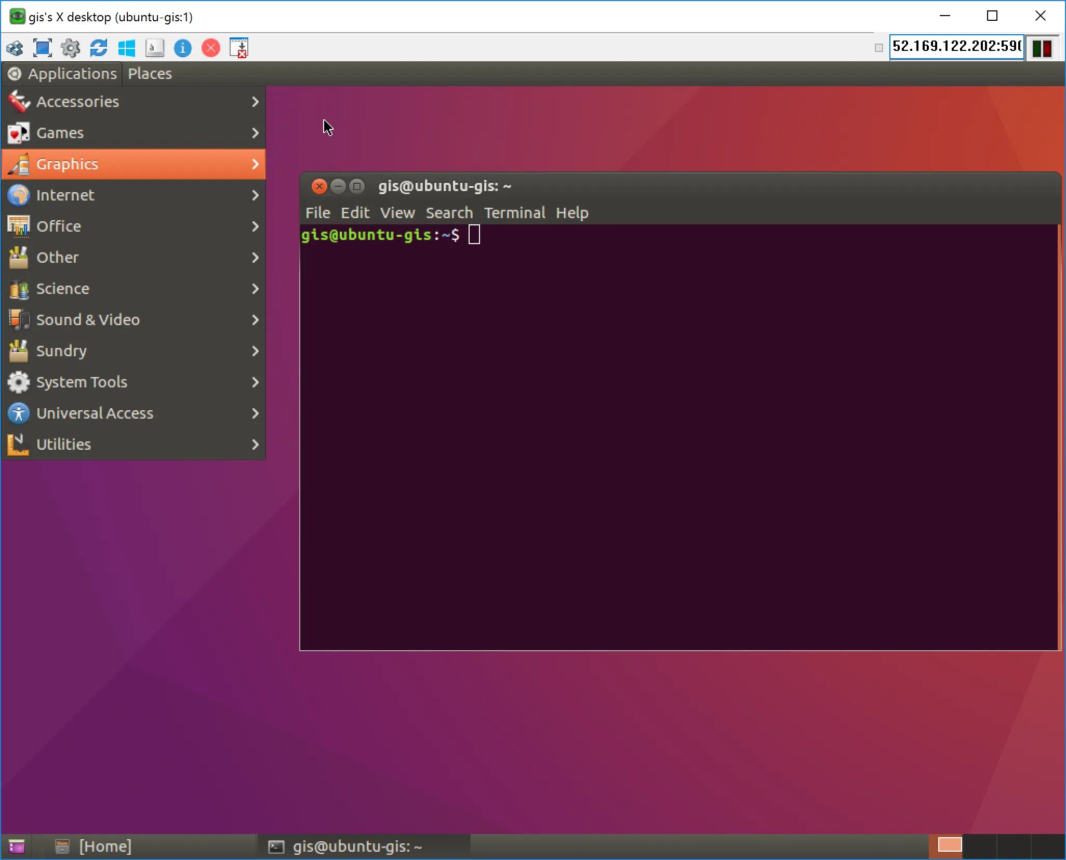
Task: Expand the Science submenu
Action: (134, 289)
